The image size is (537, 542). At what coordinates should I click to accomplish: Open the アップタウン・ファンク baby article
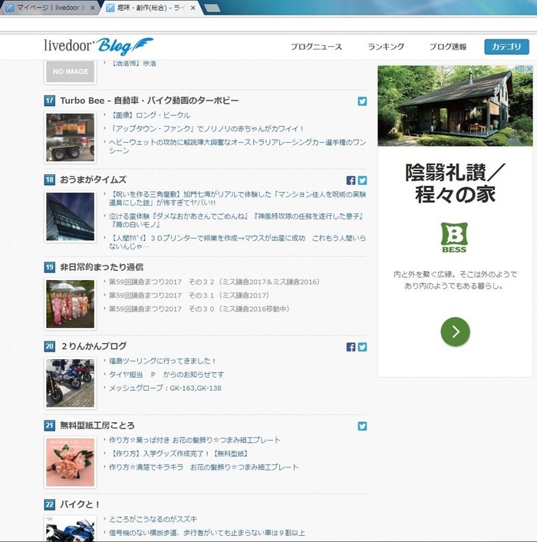point(207,128)
